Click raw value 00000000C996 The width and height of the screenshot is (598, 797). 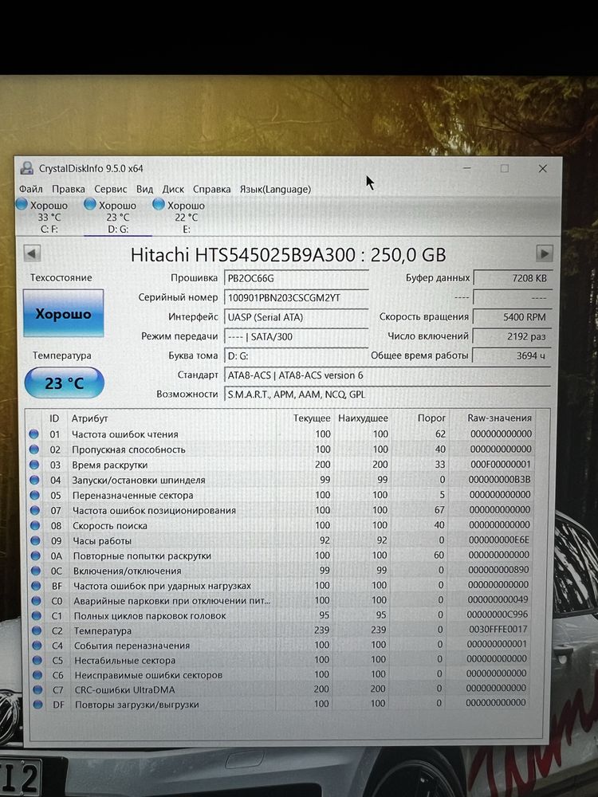point(498,614)
